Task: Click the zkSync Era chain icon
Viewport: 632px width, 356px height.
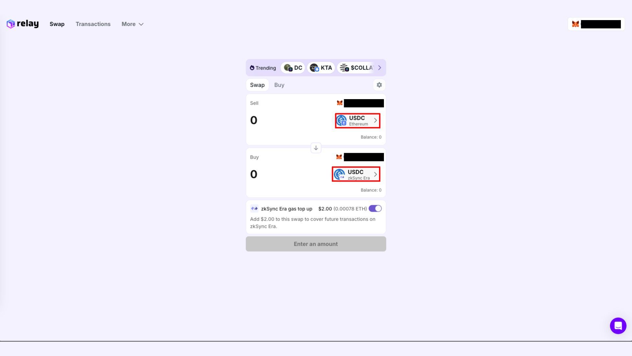Action: click(x=254, y=208)
